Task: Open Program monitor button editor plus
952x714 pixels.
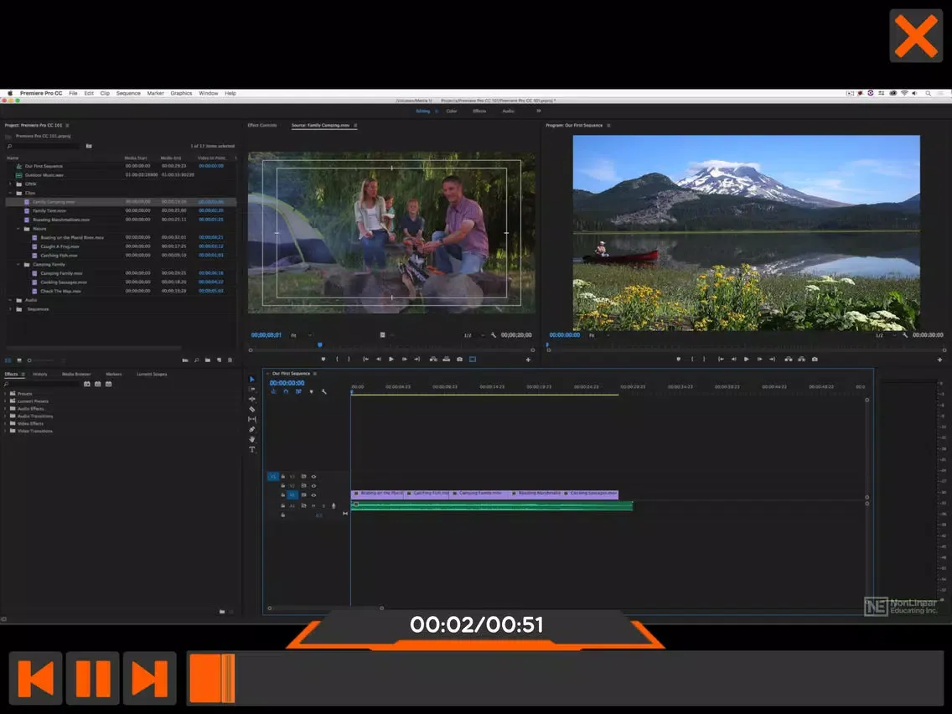Action: 940,360
